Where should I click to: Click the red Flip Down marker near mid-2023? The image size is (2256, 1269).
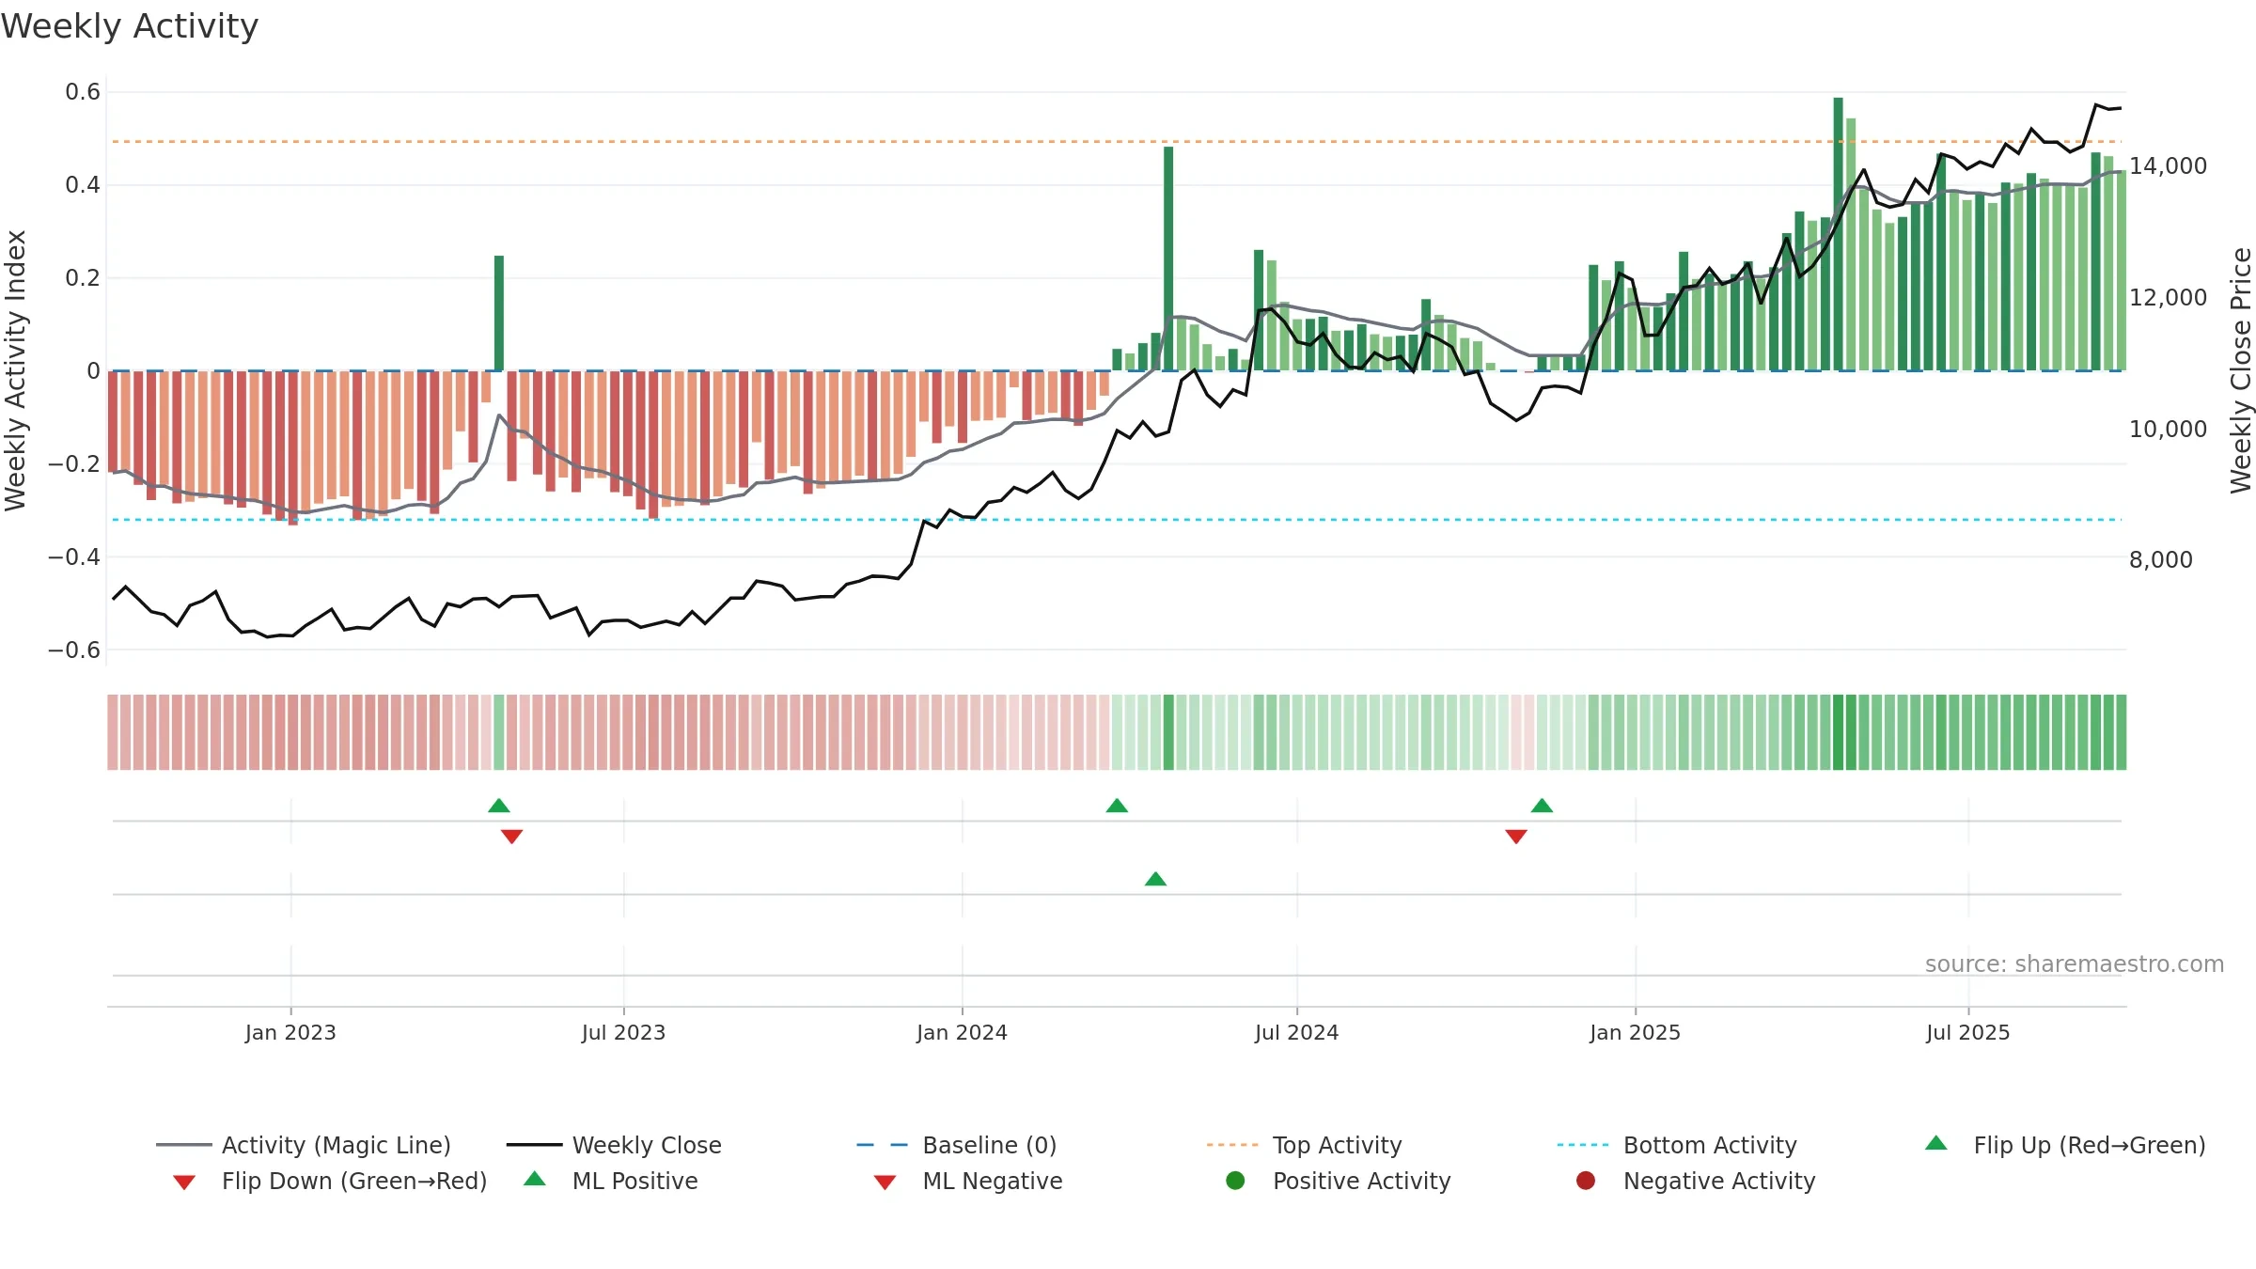pos(511,837)
